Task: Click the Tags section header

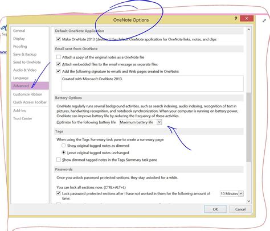Action: 149,131
